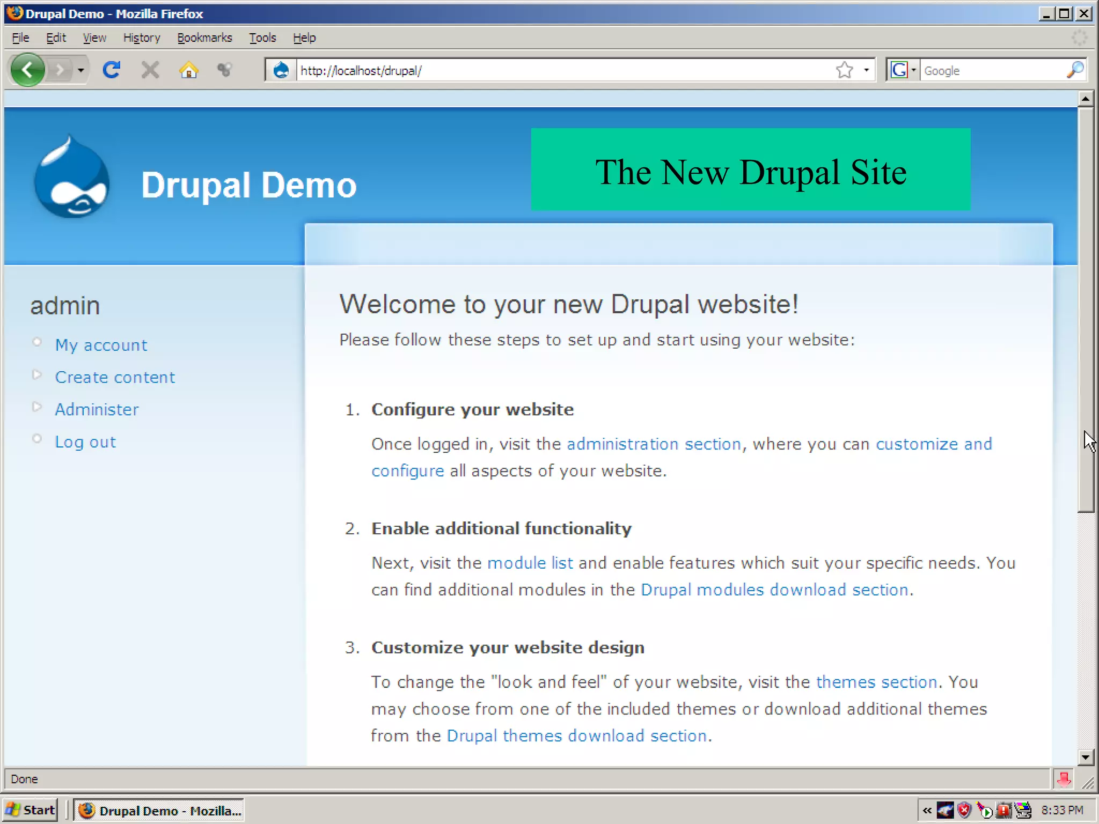The width and height of the screenshot is (1099, 824).
Task: Click the Done status bar text
Action: [24, 779]
